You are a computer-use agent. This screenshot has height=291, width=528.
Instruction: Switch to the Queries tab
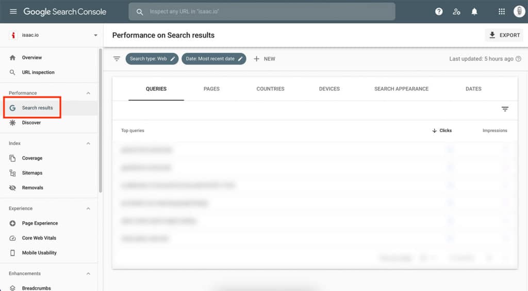[156, 89]
